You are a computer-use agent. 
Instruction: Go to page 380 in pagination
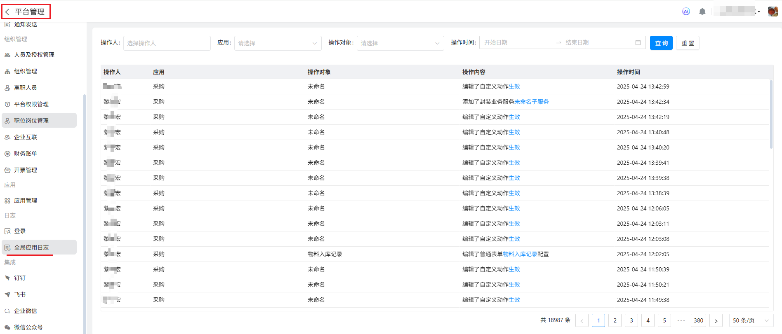click(698, 320)
